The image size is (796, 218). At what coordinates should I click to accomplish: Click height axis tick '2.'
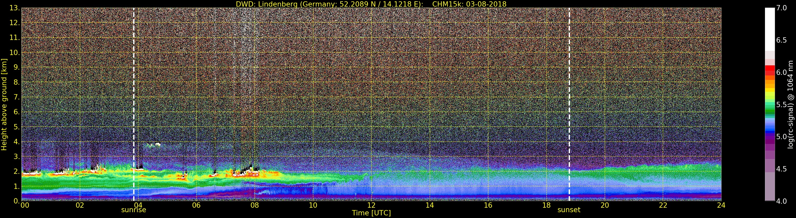coord(17,171)
